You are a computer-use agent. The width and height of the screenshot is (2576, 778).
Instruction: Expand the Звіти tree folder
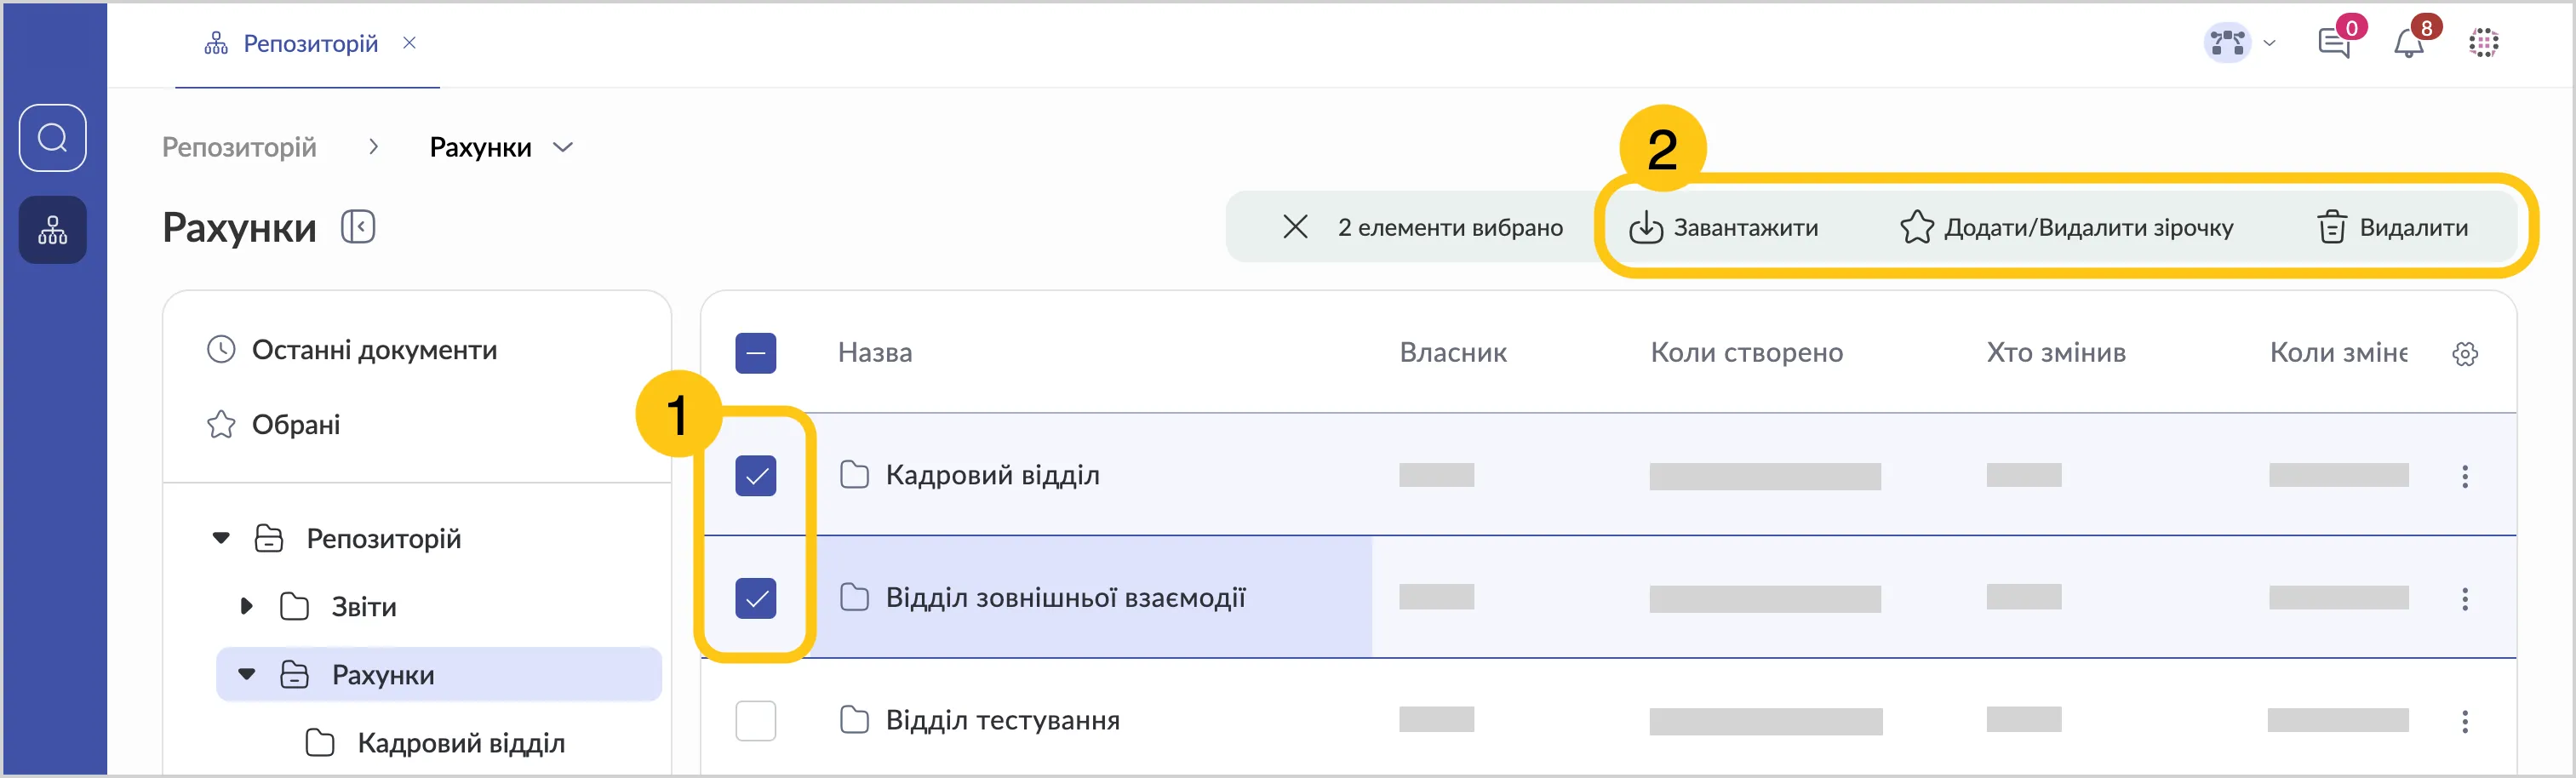(246, 606)
